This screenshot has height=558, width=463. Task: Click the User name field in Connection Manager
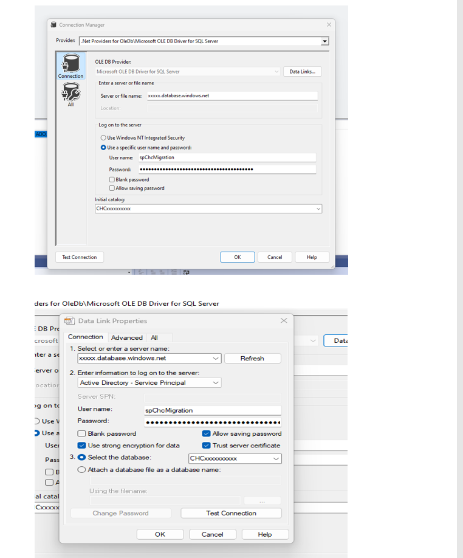point(227,157)
